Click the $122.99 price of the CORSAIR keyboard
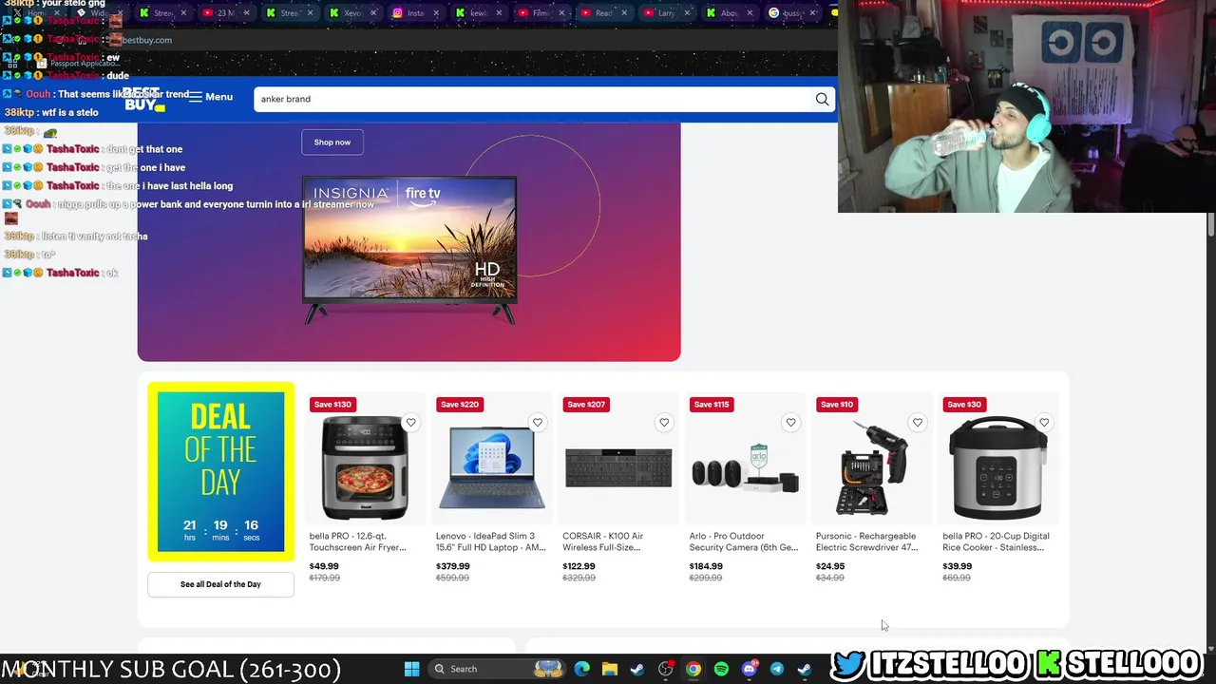The width and height of the screenshot is (1216, 684). (579, 566)
